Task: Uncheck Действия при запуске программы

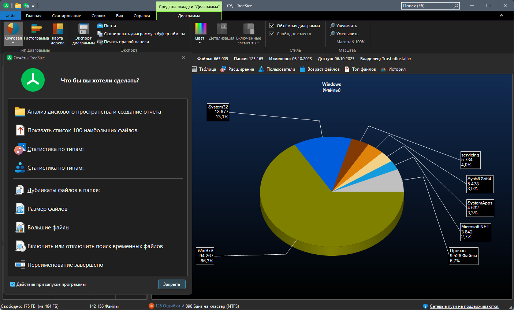Action: [x=13, y=284]
